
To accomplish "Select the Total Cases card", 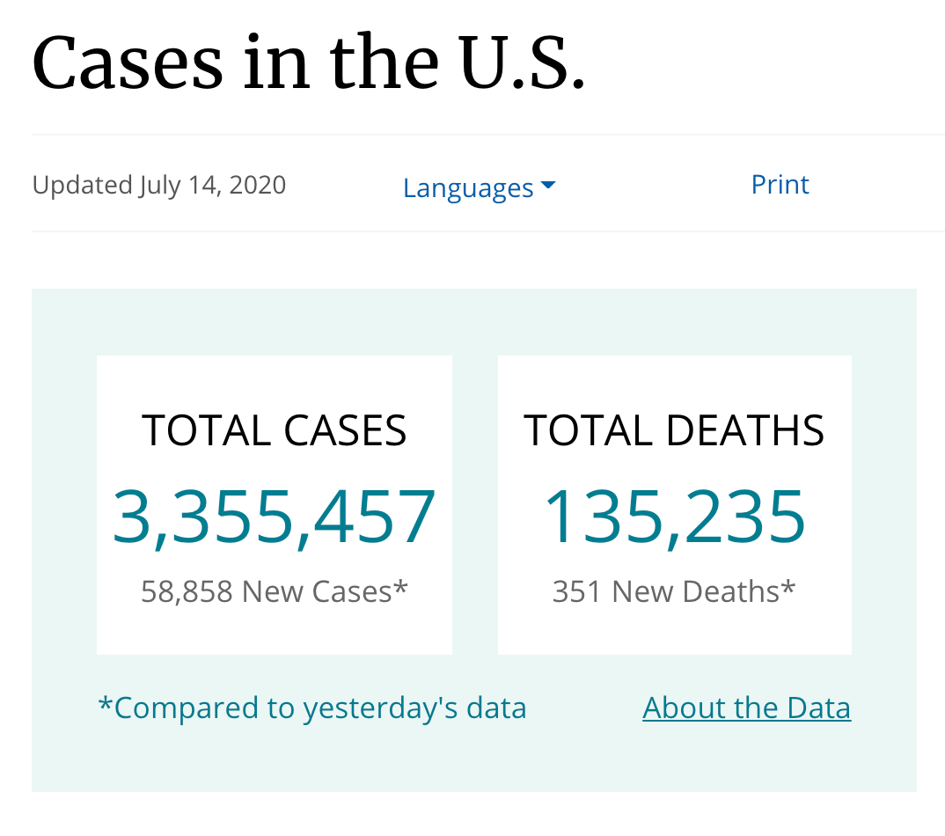I will pos(275,505).
